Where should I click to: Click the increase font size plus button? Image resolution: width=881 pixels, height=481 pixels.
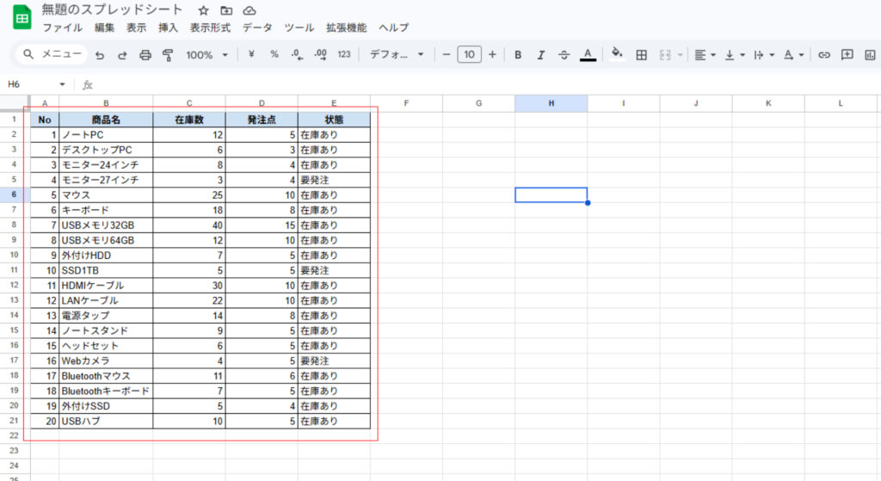tap(492, 55)
